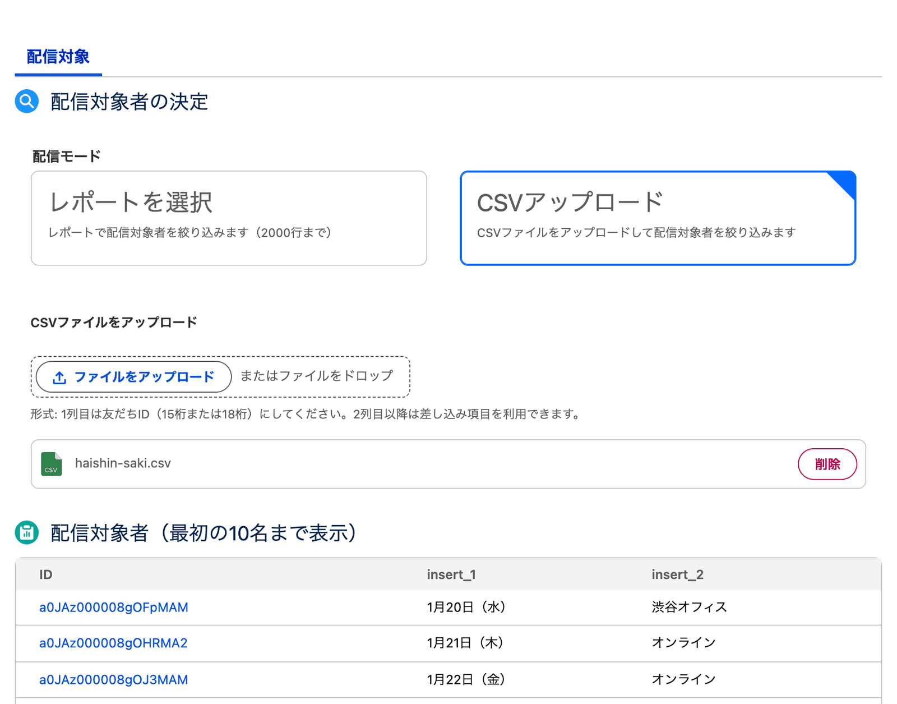Click the teal clipboard icon beside 配信対象者
This screenshot has height=704, width=897.
point(27,532)
